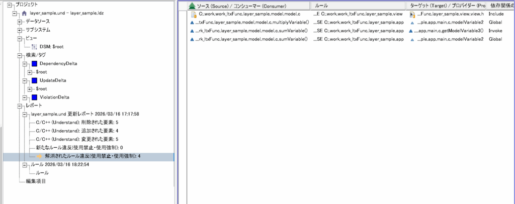515x204 pixels.
Task: Click the blue square icon beside ViolationDelta
Action: (x=34, y=97)
